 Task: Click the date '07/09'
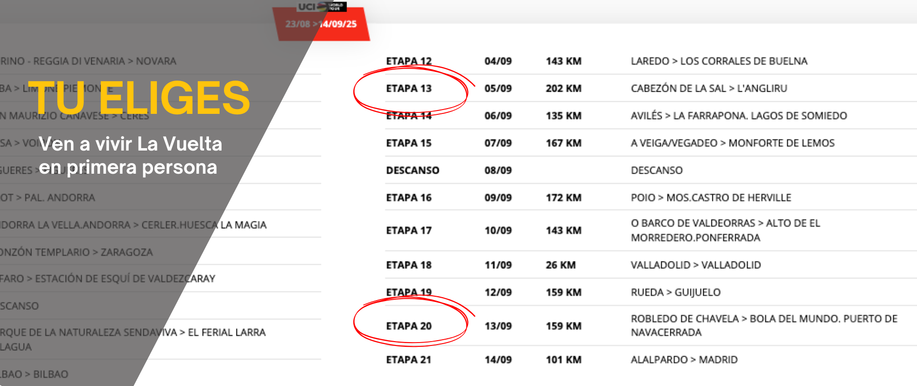point(498,143)
